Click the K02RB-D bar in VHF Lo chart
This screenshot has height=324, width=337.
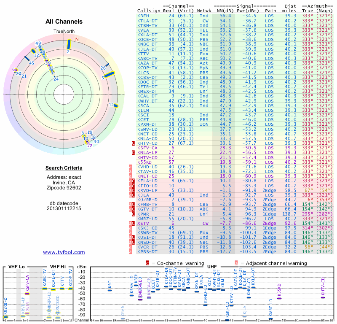point(5,317)
